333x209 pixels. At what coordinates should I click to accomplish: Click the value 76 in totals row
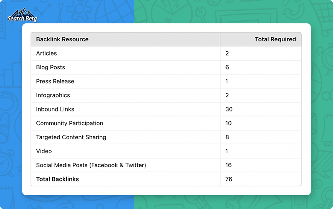pyautogui.click(x=229, y=179)
